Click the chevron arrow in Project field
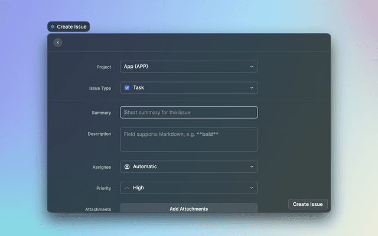 (252, 67)
